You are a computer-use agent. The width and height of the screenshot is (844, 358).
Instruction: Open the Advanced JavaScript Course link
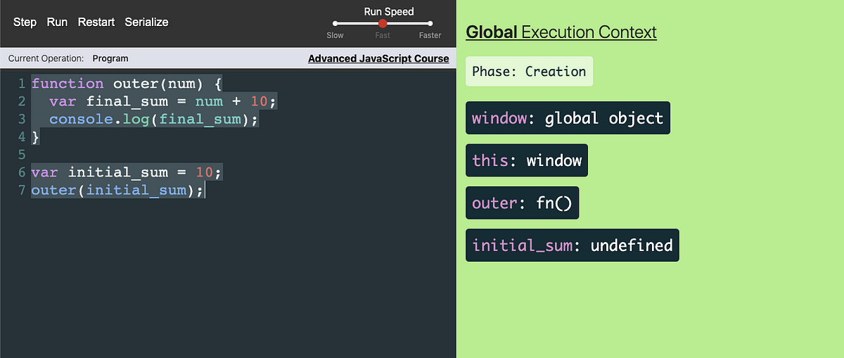tap(378, 58)
